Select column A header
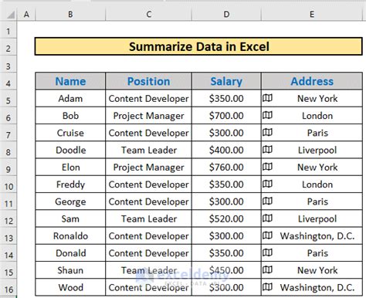The height and width of the screenshot is (298, 366). coord(26,15)
